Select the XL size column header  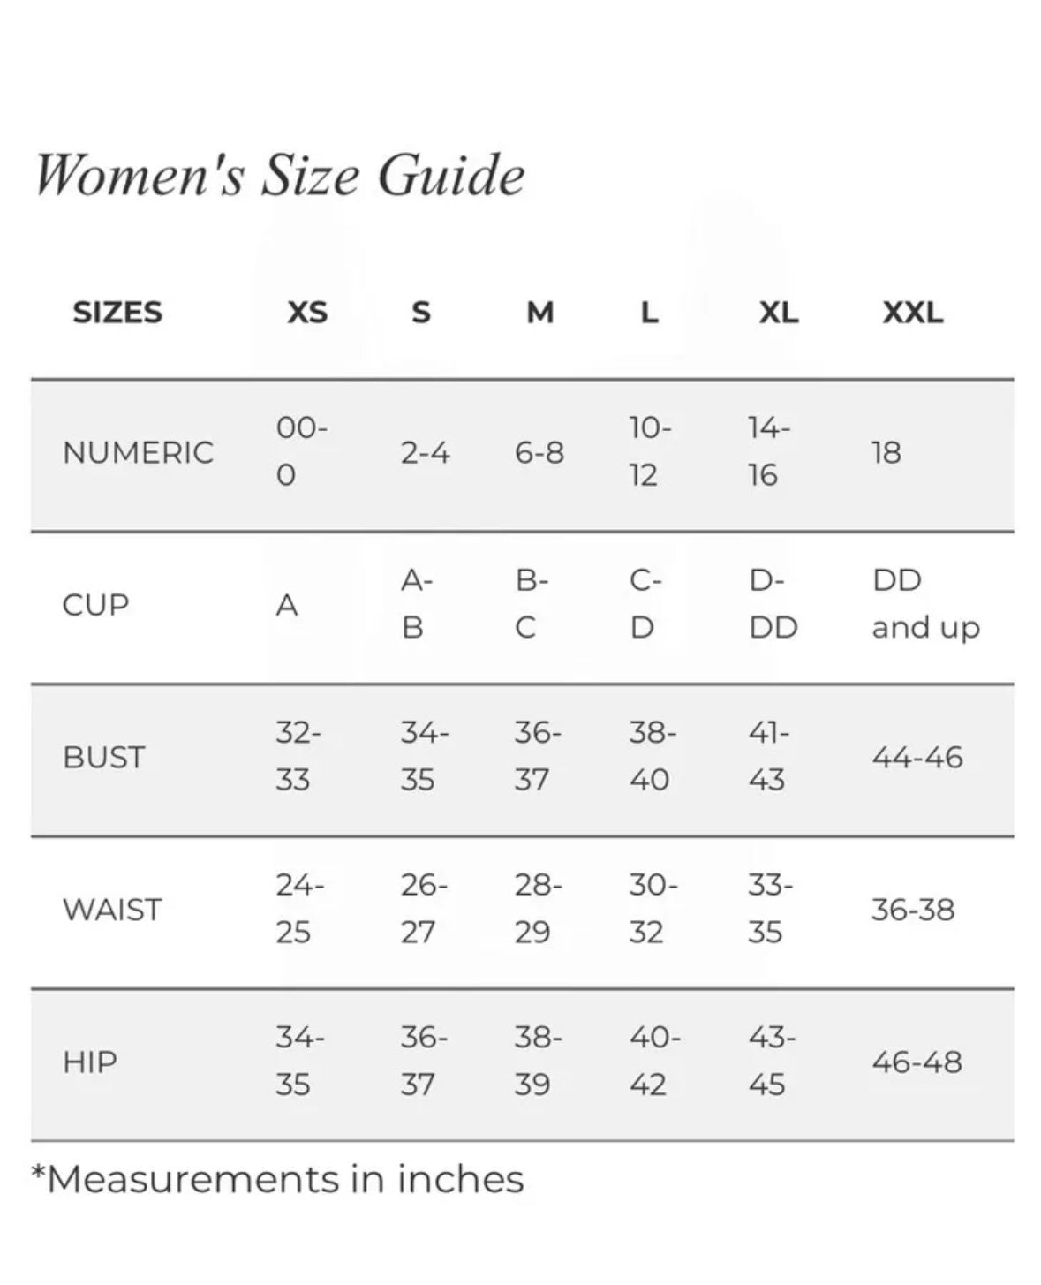click(779, 312)
